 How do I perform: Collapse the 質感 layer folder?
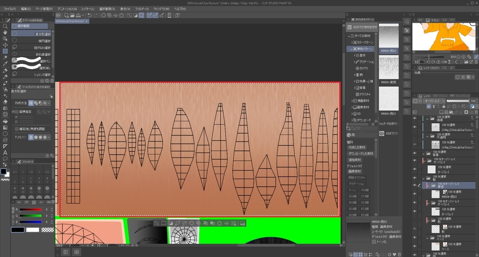(x=428, y=186)
